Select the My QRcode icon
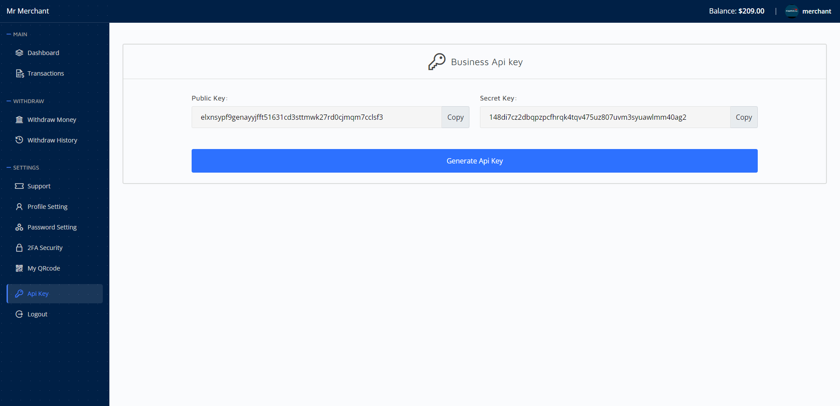Screen dimensions: 840x406 point(19,268)
